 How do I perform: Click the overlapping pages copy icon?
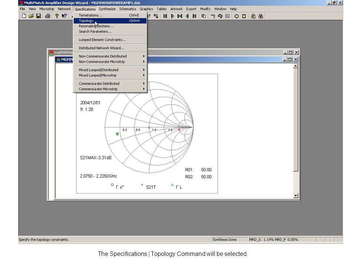click(204, 16)
